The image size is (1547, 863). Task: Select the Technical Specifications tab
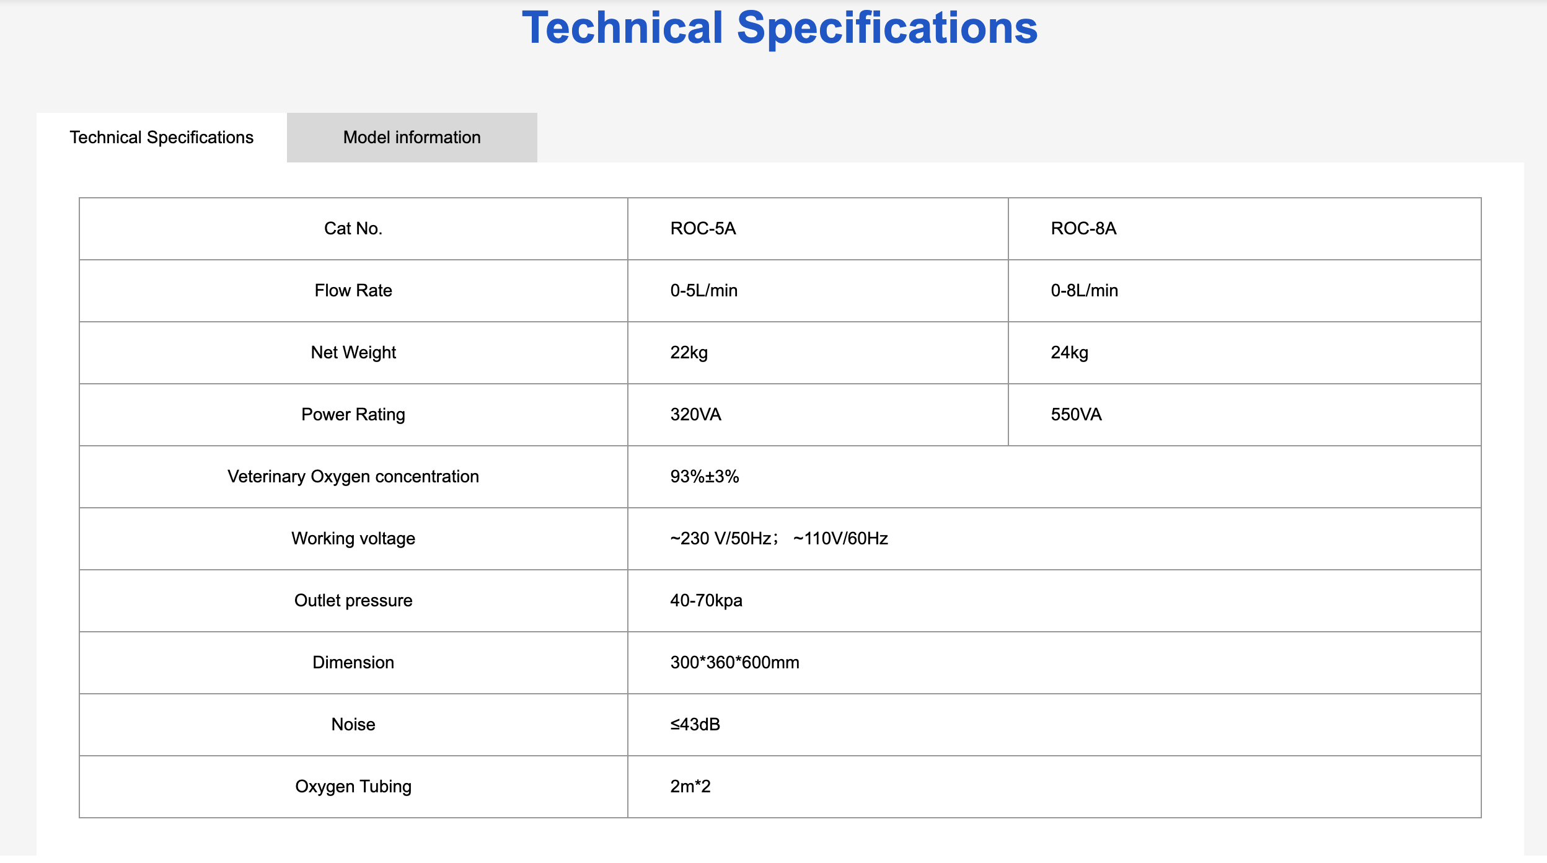point(161,137)
